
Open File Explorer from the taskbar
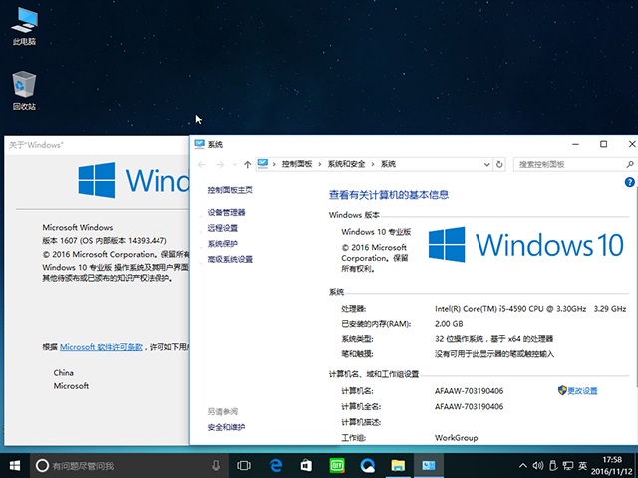pos(397,465)
